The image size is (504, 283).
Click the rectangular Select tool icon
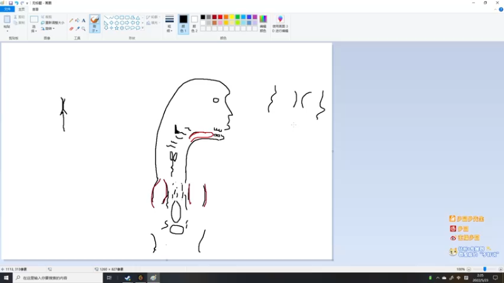click(34, 19)
